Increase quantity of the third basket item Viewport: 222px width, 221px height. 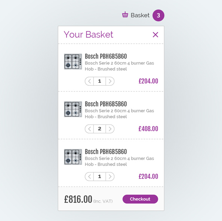(x=110, y=177)
